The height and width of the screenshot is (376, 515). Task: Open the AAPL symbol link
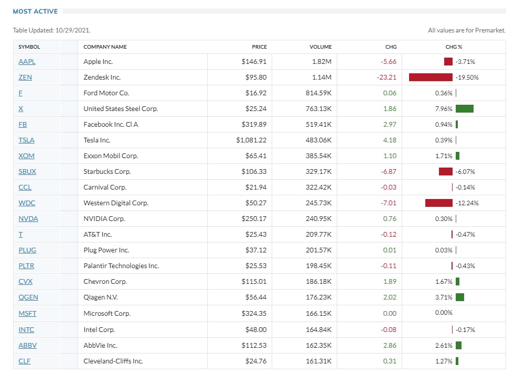[x=27, y=62]
